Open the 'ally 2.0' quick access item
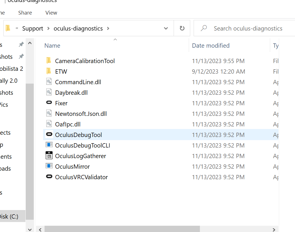295x232 pixels. [x=9, y=81]
